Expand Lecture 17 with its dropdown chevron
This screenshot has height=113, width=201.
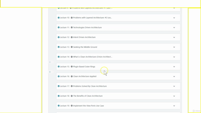tap(174, 86)
